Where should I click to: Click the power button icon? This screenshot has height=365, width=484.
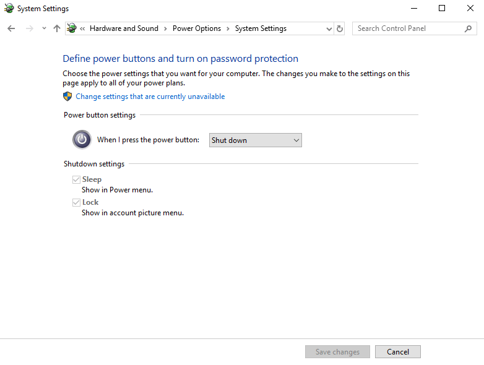tap(82, 140)
